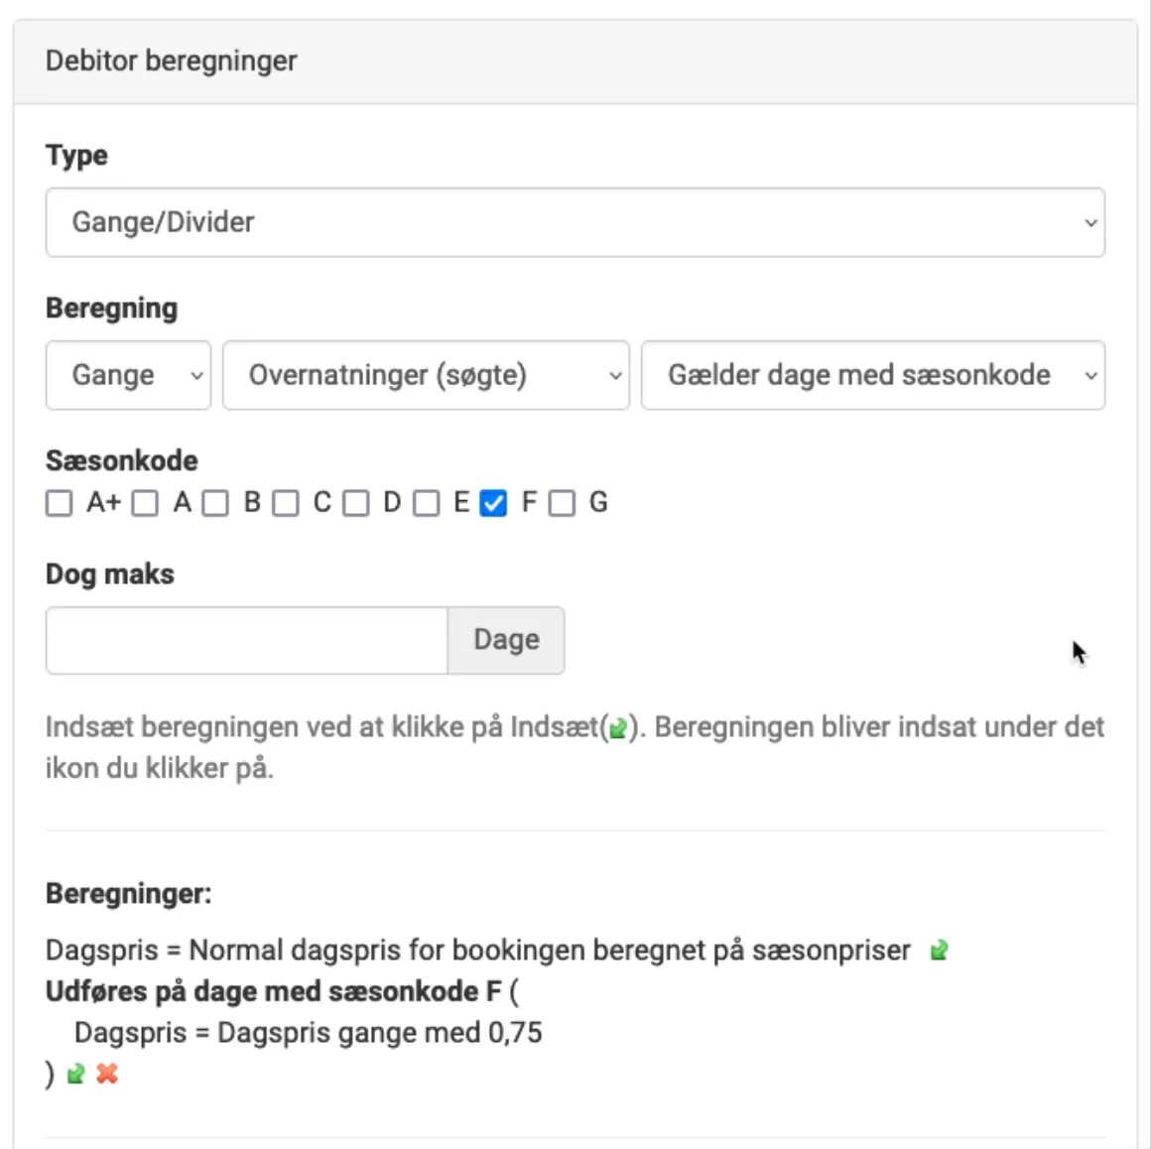Click the Dage button next to Dog maks
1151x1149 pixels.
505,639
